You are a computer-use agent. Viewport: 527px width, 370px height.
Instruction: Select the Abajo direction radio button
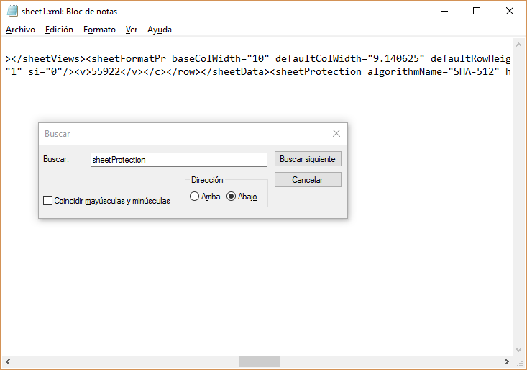click(232, 197)
